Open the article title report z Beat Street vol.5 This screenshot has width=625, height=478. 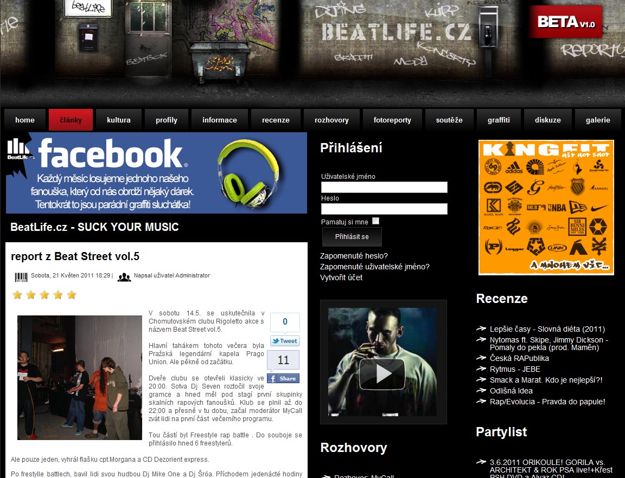(75, 256)
